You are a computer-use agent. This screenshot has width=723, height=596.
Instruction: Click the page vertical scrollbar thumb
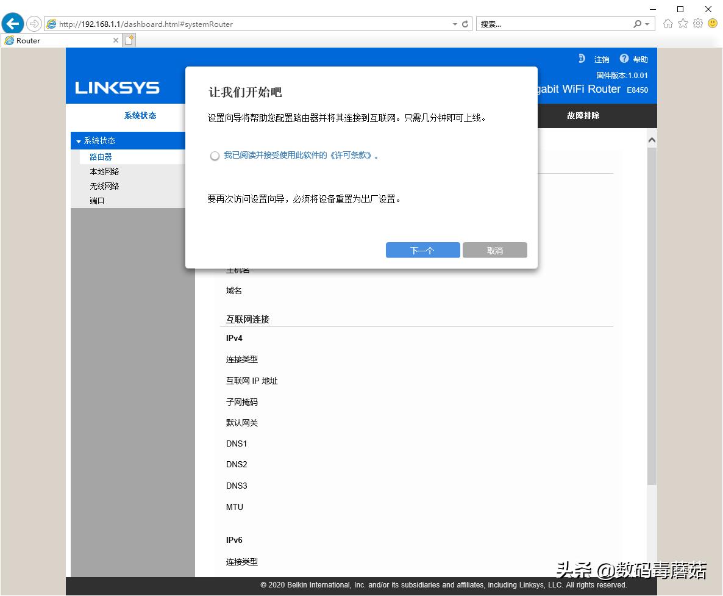click(x=652, y=316)
